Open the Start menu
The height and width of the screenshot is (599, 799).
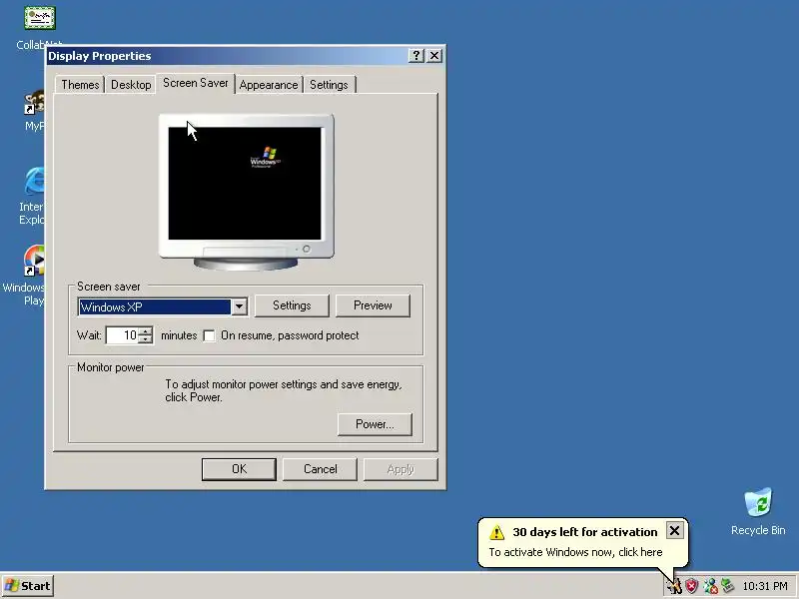pyautogui.click(x=28, y=586)
